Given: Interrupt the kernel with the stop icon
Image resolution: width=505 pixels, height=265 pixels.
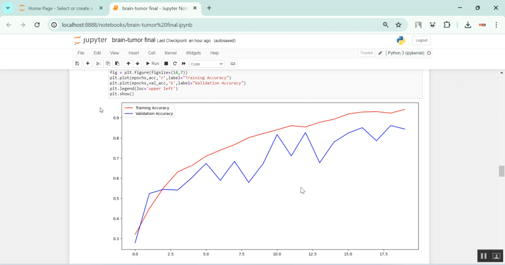Looking at the screenshot, I should tap(166, 64).
